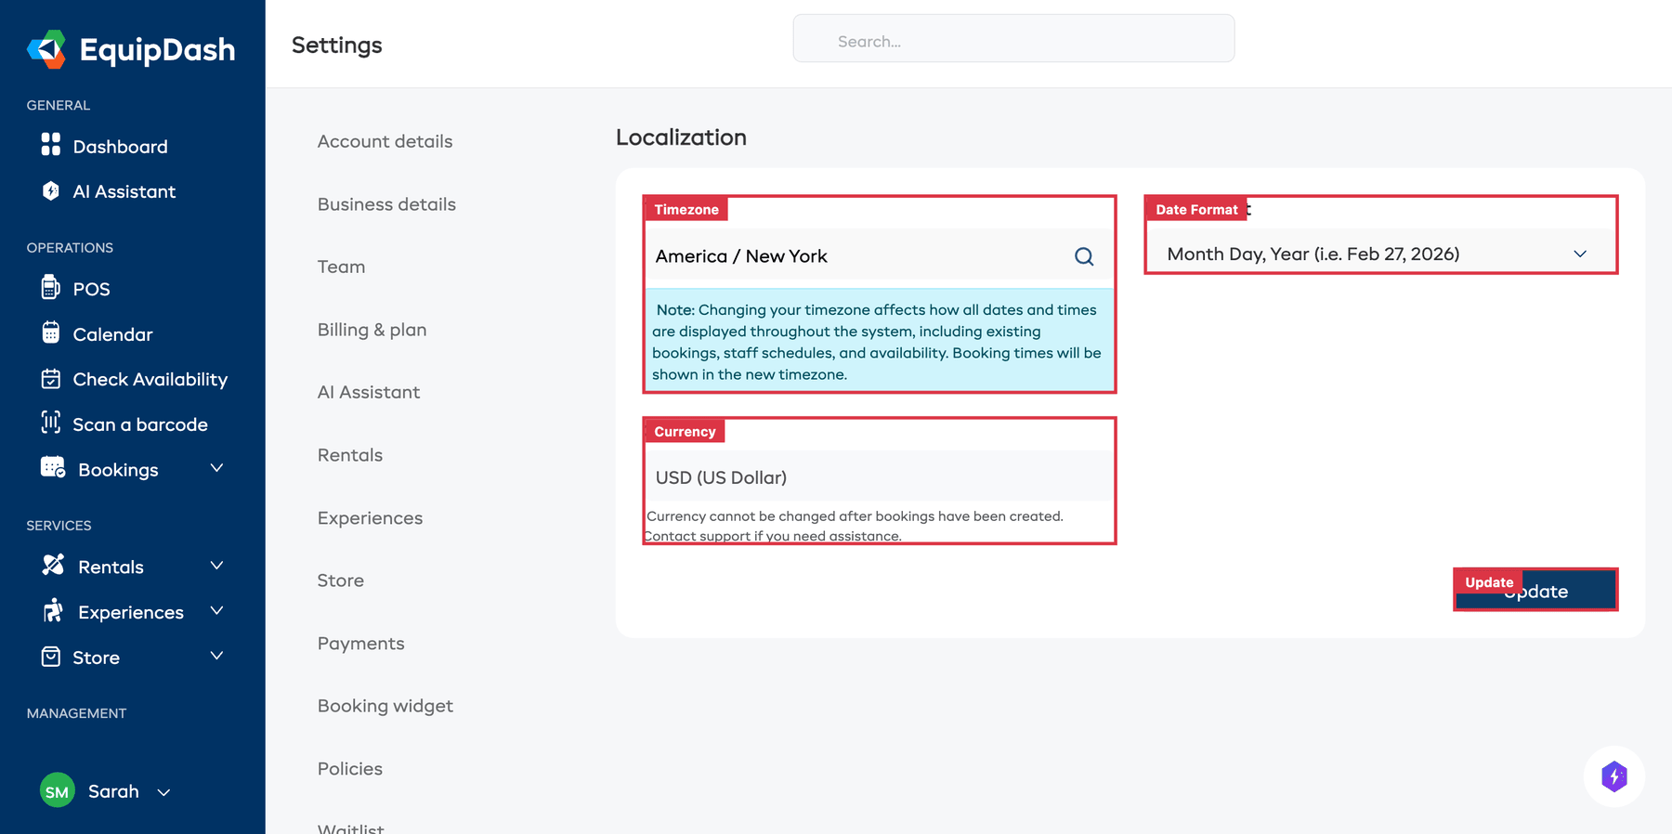Open the Sarah user menu chevron
This screenshot has width=1672, height=834.
coord(163,792)
